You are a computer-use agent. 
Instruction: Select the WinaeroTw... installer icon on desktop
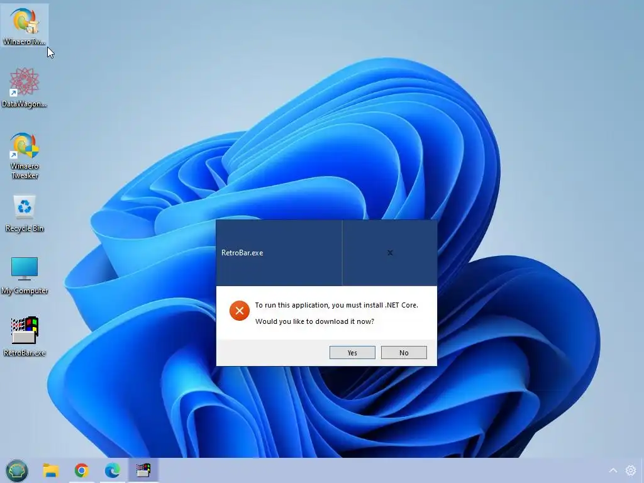[x=25, y=25]
